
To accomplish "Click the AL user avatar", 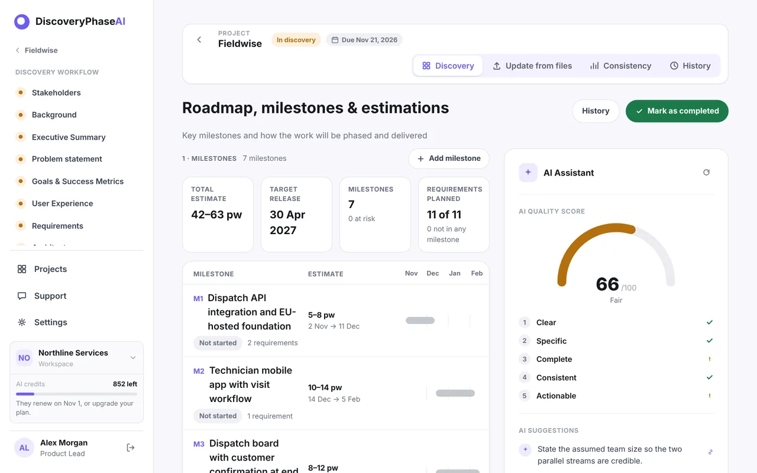I will pos(24,448).
